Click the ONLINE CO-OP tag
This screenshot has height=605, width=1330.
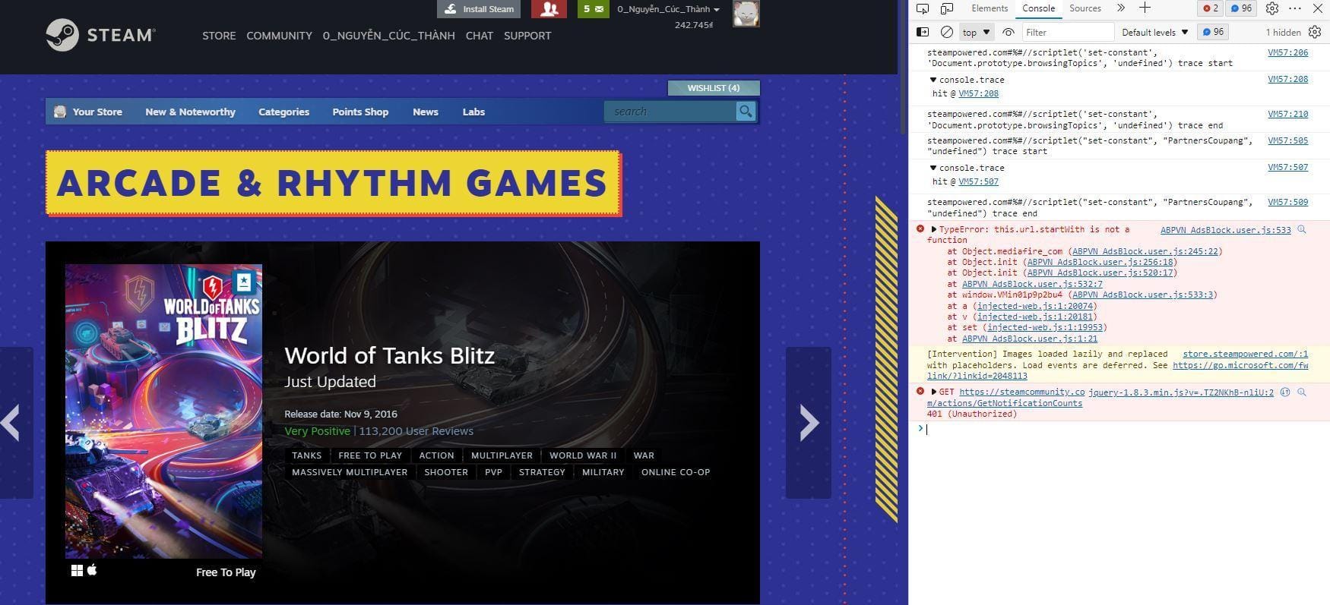pyautogui.click(x=676, y=472)
